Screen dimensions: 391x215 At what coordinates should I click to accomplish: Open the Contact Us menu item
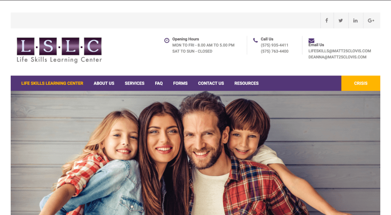pyautogui.click(x=211, y=83)
